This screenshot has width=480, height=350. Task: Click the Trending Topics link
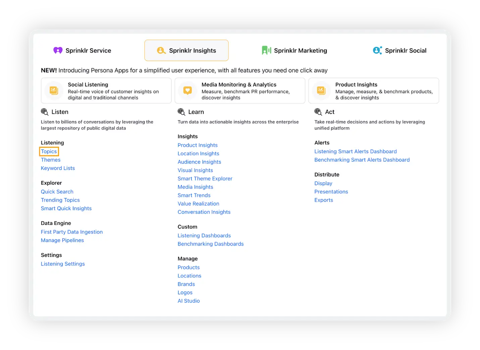[x=60, y=200]
